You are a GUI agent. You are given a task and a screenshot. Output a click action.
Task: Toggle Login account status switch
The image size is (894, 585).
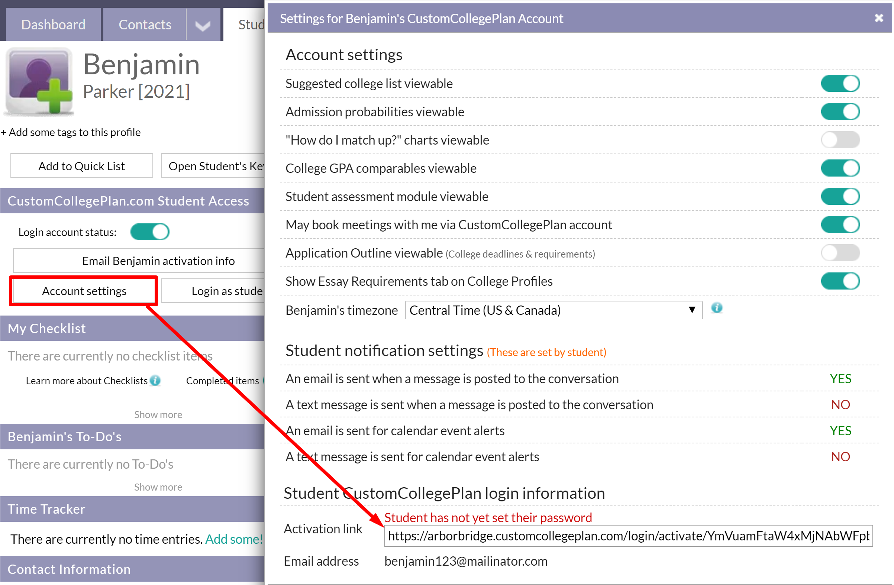pos(150,232)
